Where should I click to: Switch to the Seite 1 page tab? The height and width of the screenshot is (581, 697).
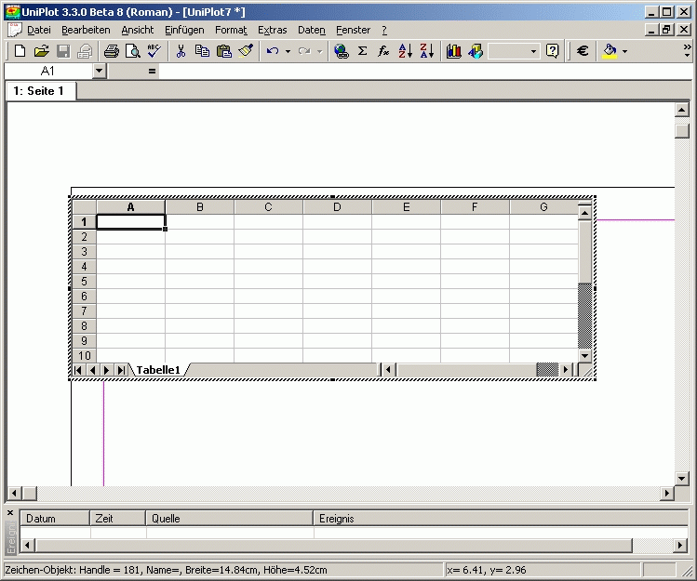pyautogui.click(x=39, y=91)
